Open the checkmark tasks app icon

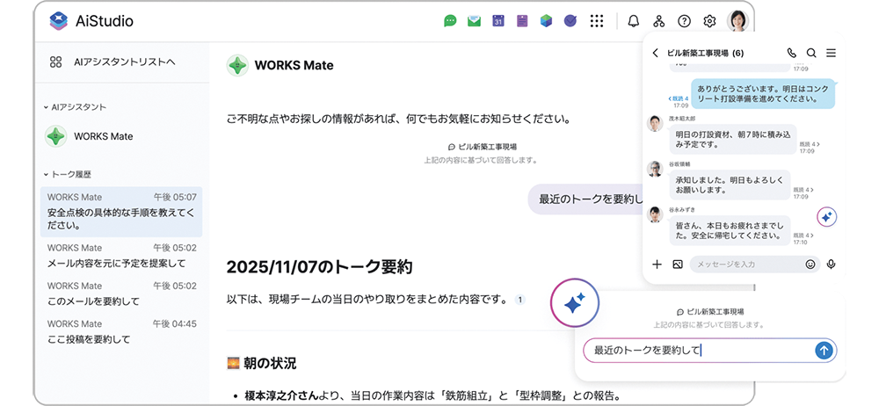pyautogui.click(x=570, y=21)
